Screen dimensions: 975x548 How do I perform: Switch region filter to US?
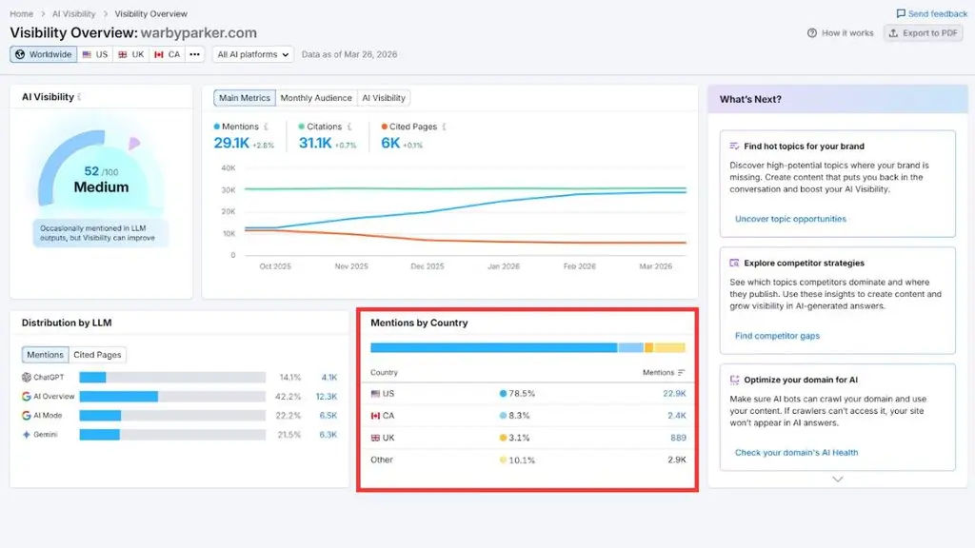(x=95, y=54)
